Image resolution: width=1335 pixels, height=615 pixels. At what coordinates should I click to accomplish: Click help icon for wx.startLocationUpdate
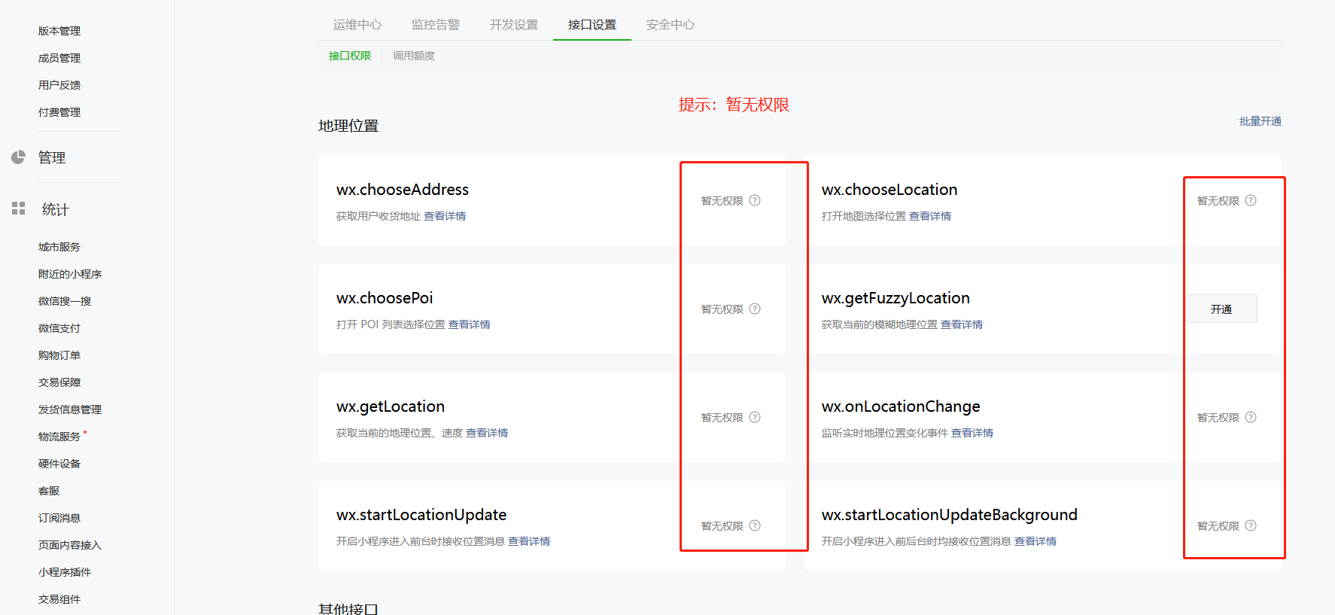(x=755, y=525)
